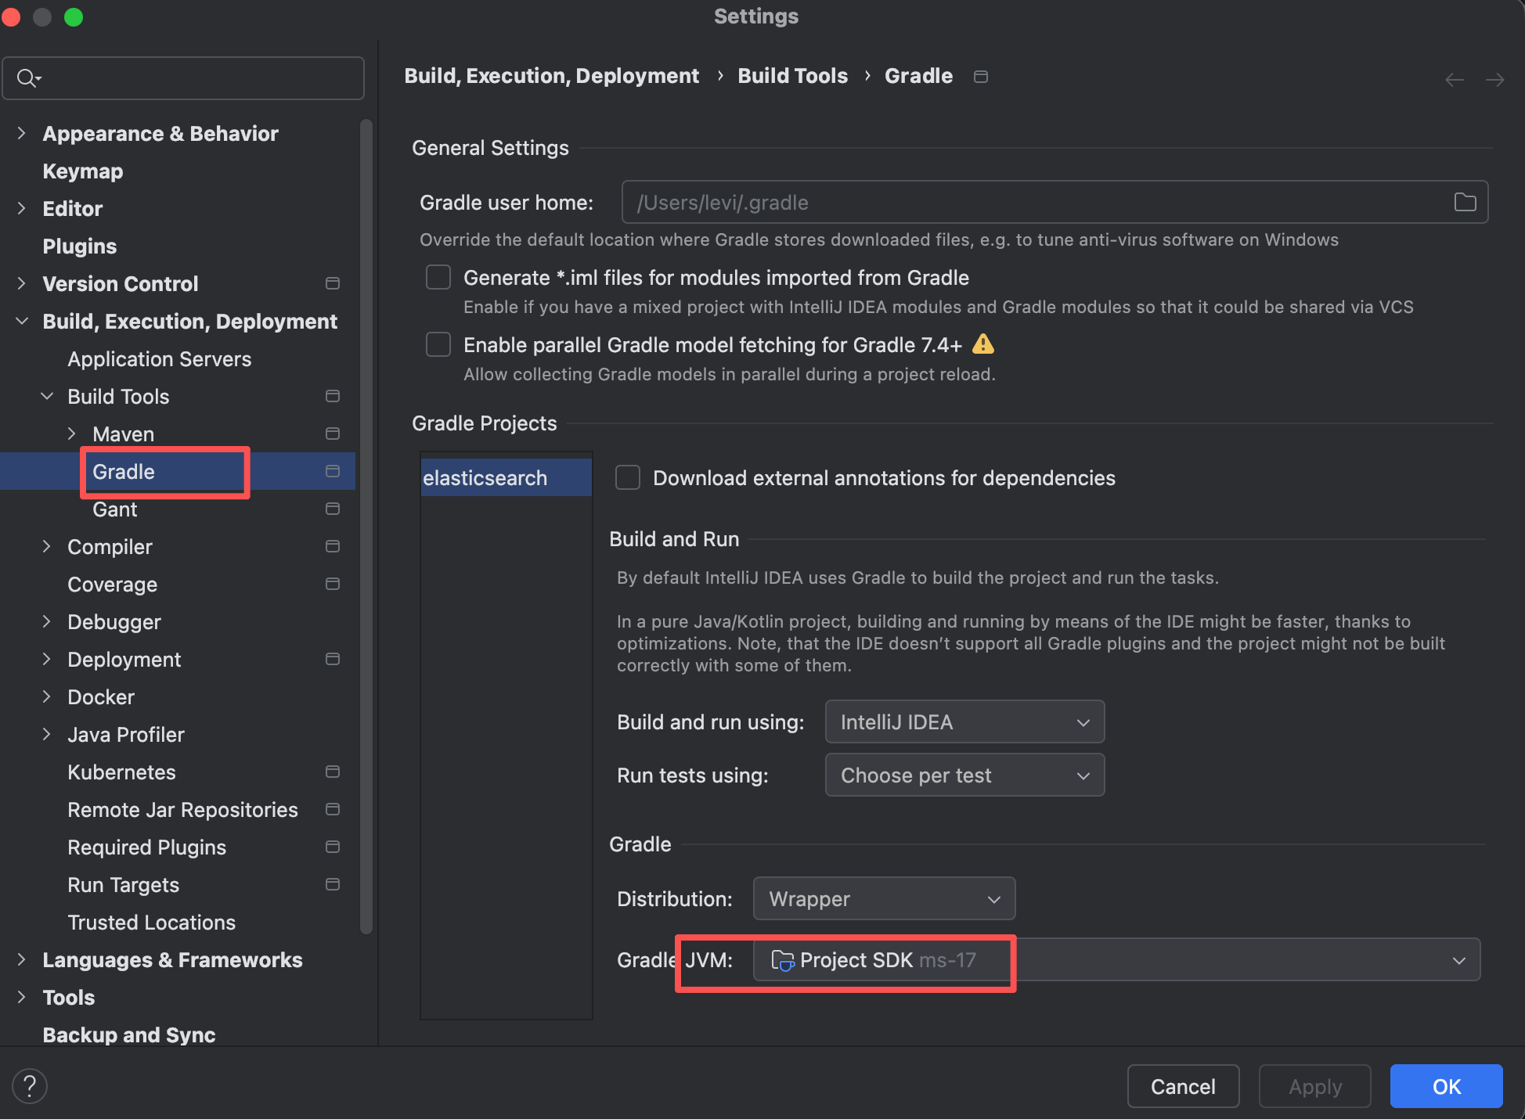Select Keymap in the settings tree
The height and width of the screenshot is (1119, 1525).
(x=83, y=171)
